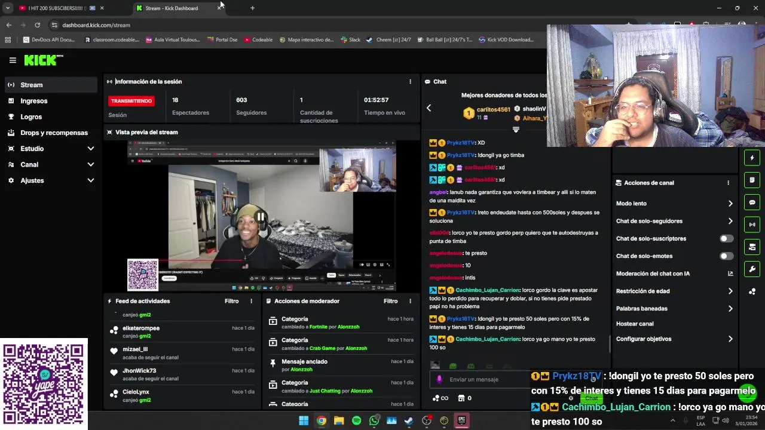Open Palabras baneadas settings
This screenshot has width=765, height=430.
(x=674, y=309)
